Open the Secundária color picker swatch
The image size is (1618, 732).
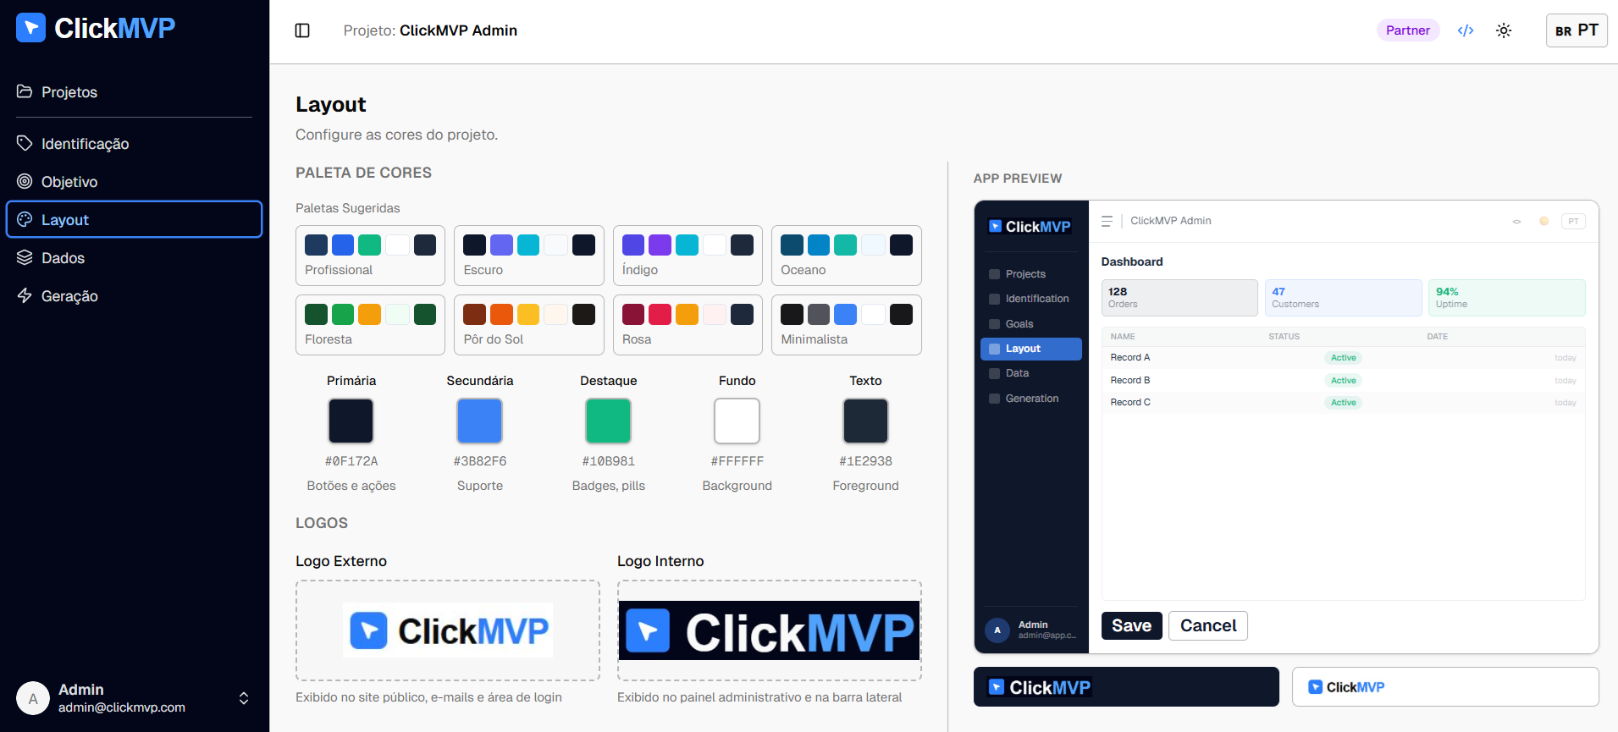click(480, 421)
